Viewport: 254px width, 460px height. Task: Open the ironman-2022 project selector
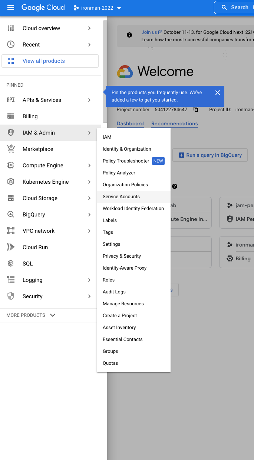pos(98,8)
